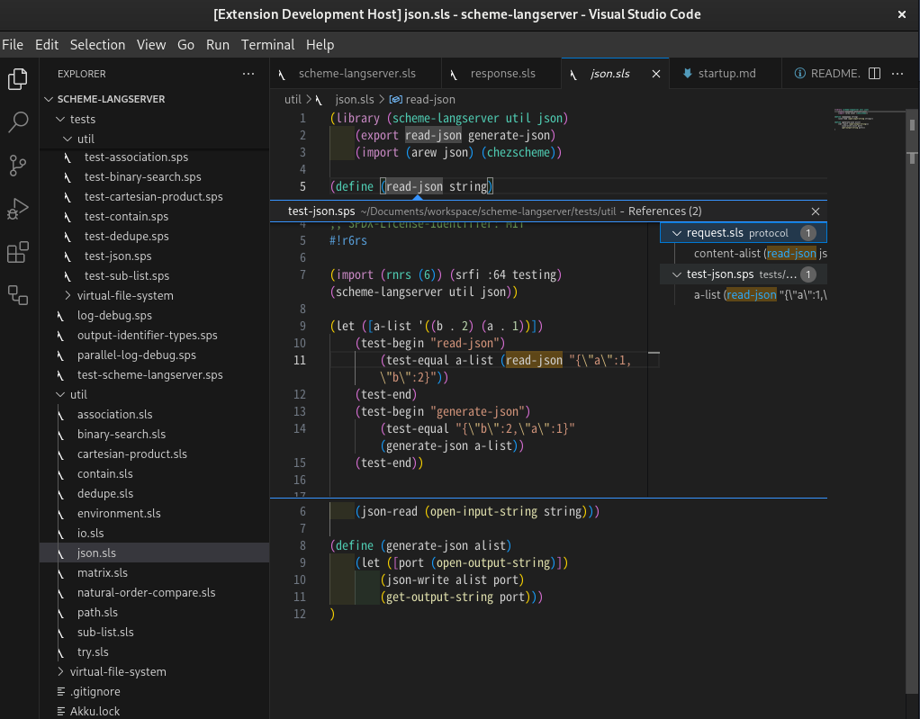This screenshot has width=920, height=719.
Task: Close the References peek view
Action: [815, 211]
